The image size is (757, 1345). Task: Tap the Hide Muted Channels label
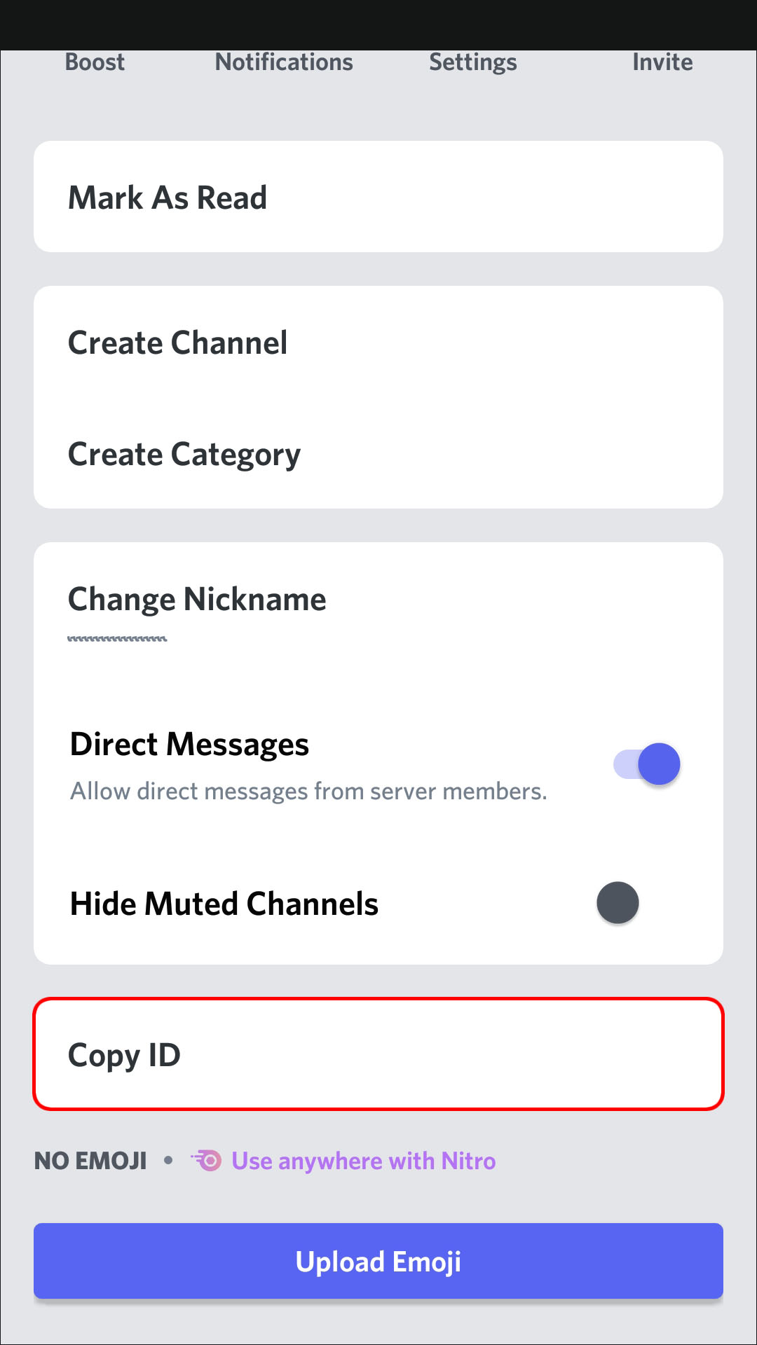(224, 904)
